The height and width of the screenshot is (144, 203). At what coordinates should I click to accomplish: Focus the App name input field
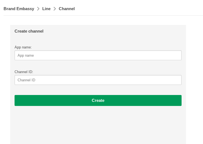(98, 55)
